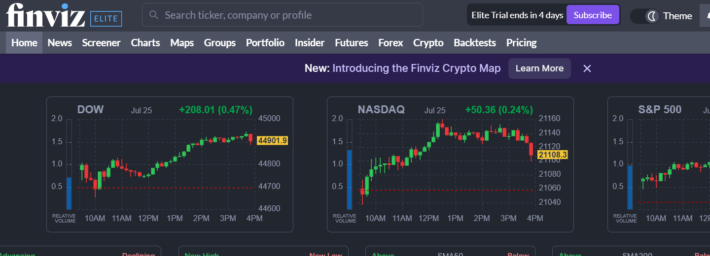Open the Screener page
Viewport: 710px width, 256px height.
tap(101, 43)
